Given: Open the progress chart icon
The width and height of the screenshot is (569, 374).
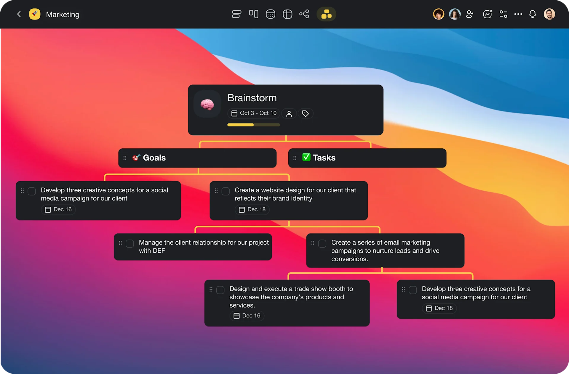Looking at the screenshot, I should 487,14.
